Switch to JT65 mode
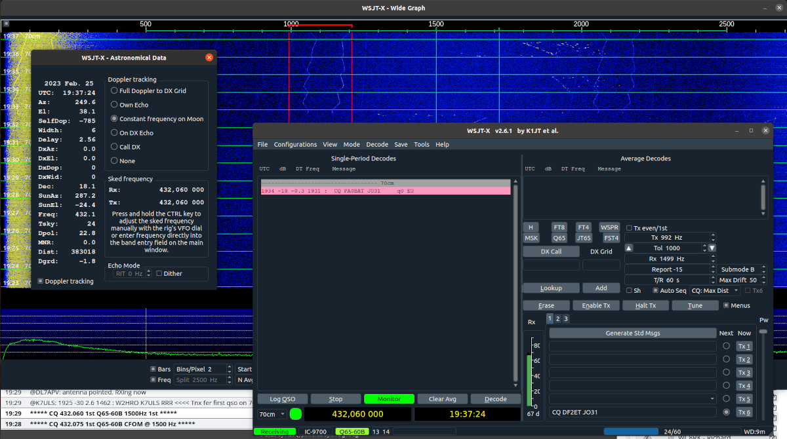The height and width of the screenshot is (439, 787). (x=583, y=238)
